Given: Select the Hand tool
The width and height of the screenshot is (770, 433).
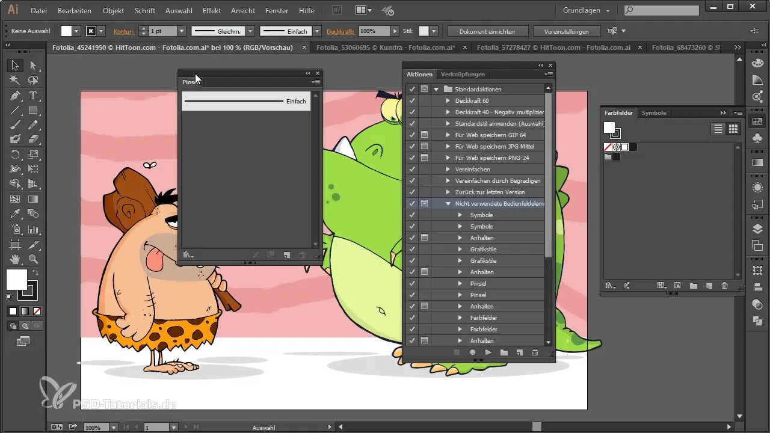Looking at the screenshot, I should click(x=16, y=259).
